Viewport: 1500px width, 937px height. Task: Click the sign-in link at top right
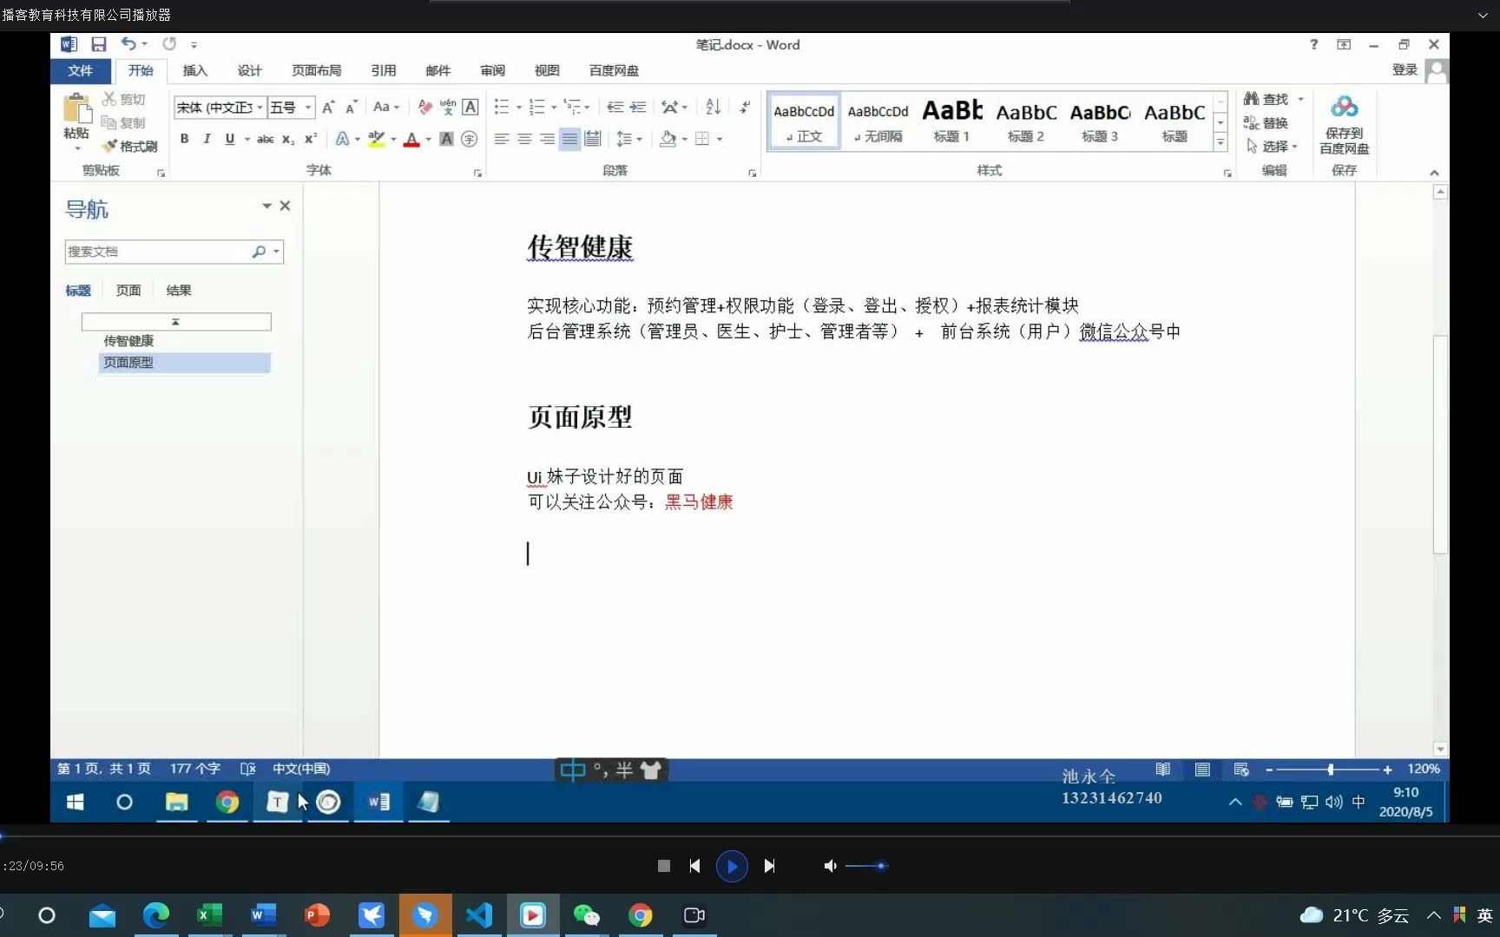click(x=1405, y=70)
